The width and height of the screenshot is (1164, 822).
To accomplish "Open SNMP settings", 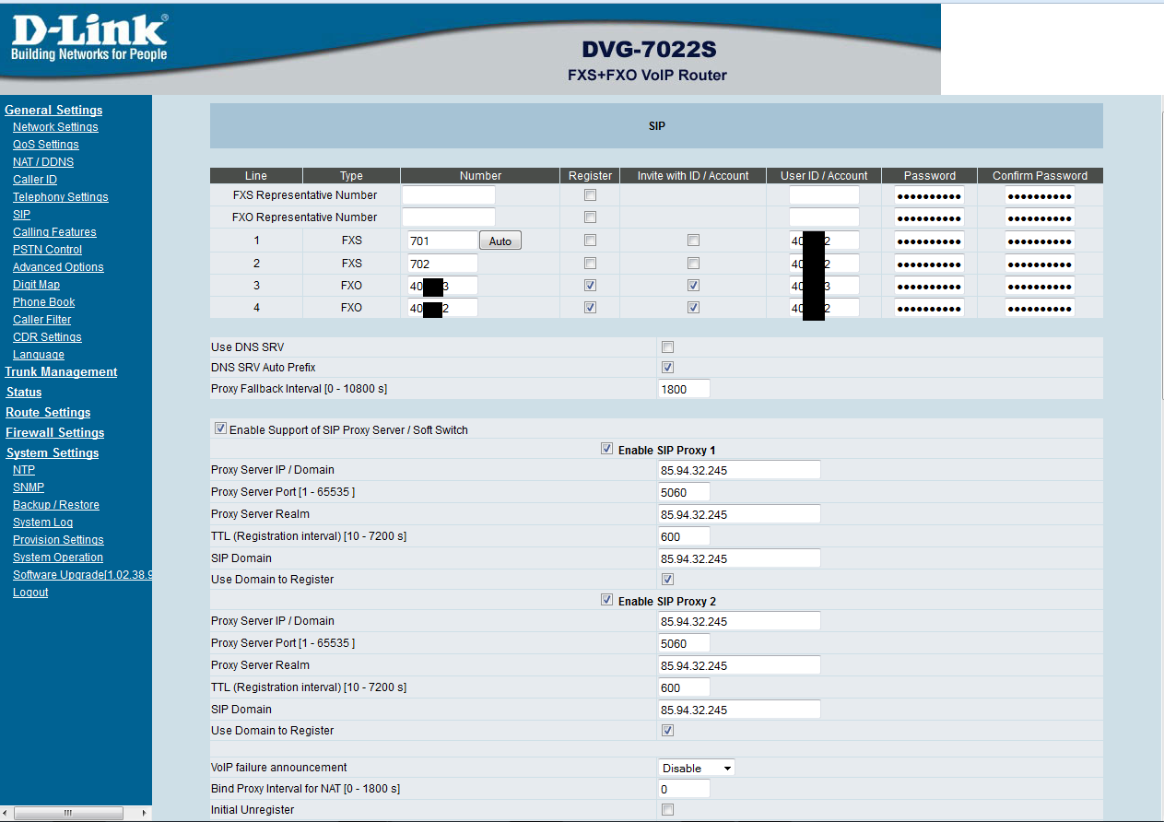I will (x=29, y=487).
